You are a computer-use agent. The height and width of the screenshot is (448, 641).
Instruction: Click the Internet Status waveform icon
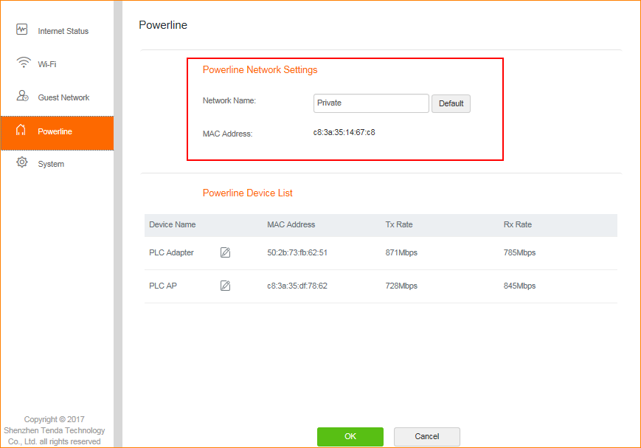pyautogui.click(x=22, y=30)
